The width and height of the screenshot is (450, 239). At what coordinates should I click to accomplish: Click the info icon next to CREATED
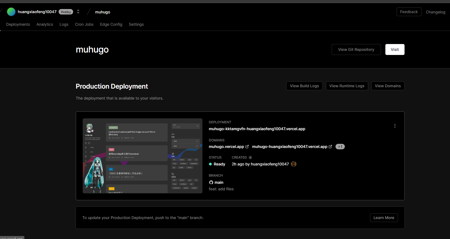point(250,158)
